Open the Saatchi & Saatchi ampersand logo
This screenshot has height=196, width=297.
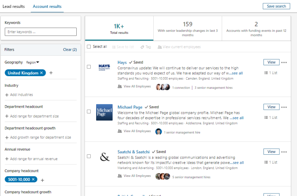click(x=104, y=157)
